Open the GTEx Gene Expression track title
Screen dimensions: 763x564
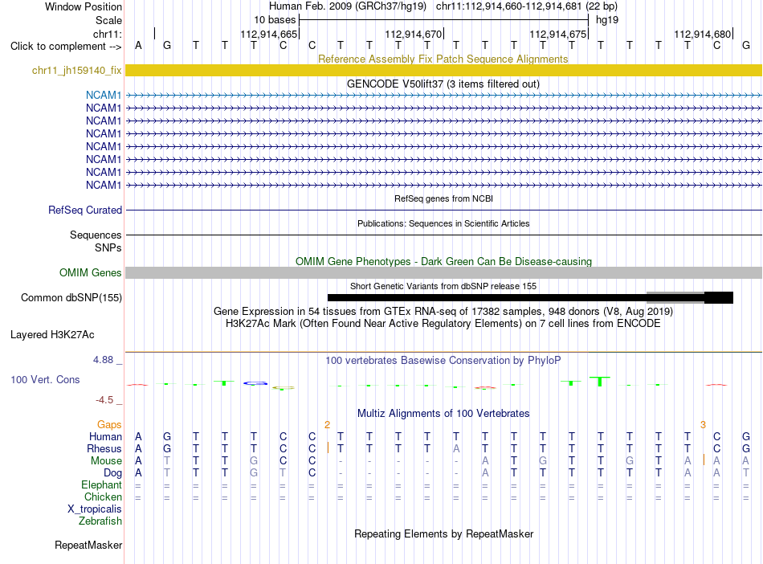pyautogui.click(x=443, y=312)
